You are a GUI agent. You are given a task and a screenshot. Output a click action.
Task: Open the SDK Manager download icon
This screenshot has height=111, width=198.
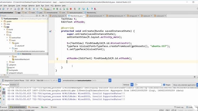[88, 9]
